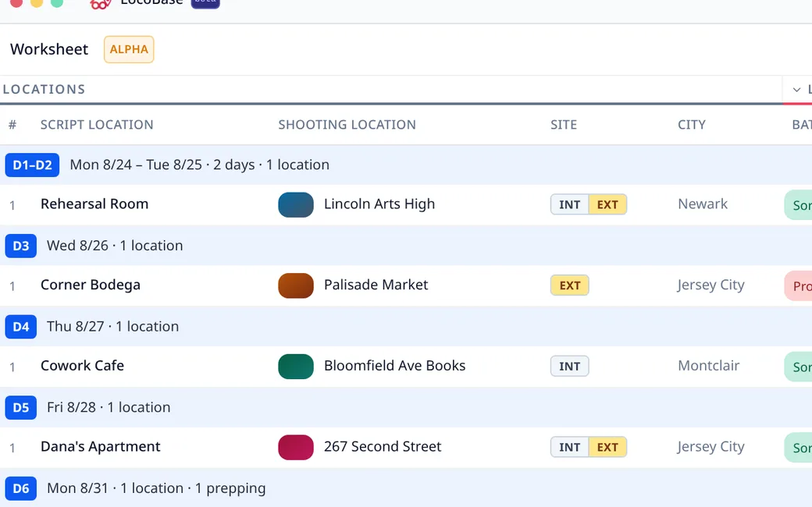Open the 267 Second Street shooting location

click(383, 446)
